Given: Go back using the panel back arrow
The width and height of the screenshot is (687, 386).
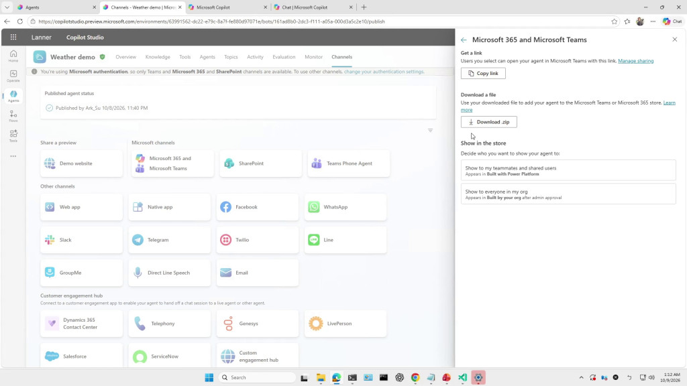Looking at the screenshot, I should [464, 40].
